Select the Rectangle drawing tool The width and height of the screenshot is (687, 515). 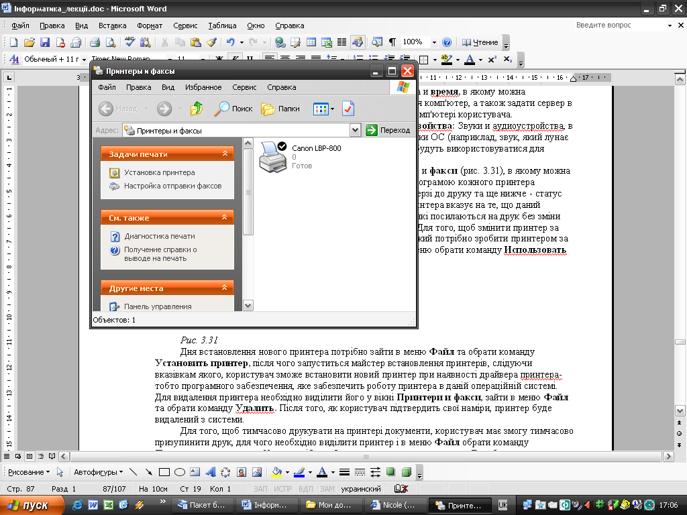click(x=164, y=472)
